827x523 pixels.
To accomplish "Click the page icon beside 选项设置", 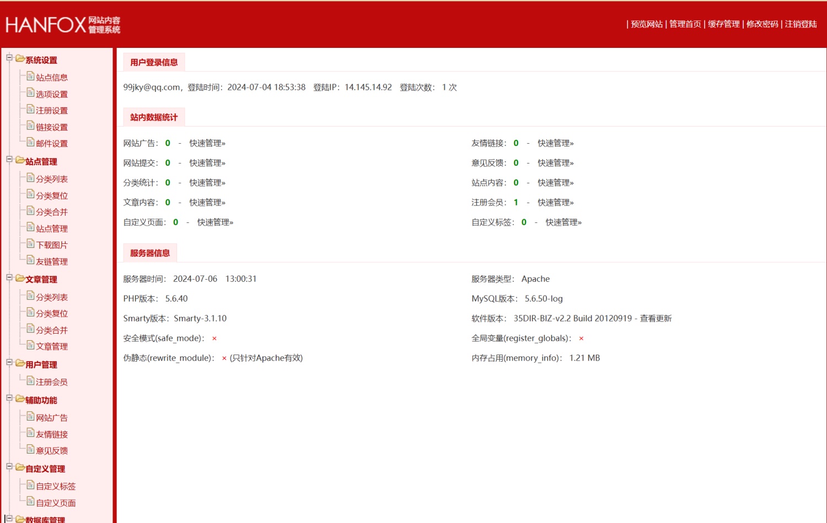I will click(x=31, y=92).
